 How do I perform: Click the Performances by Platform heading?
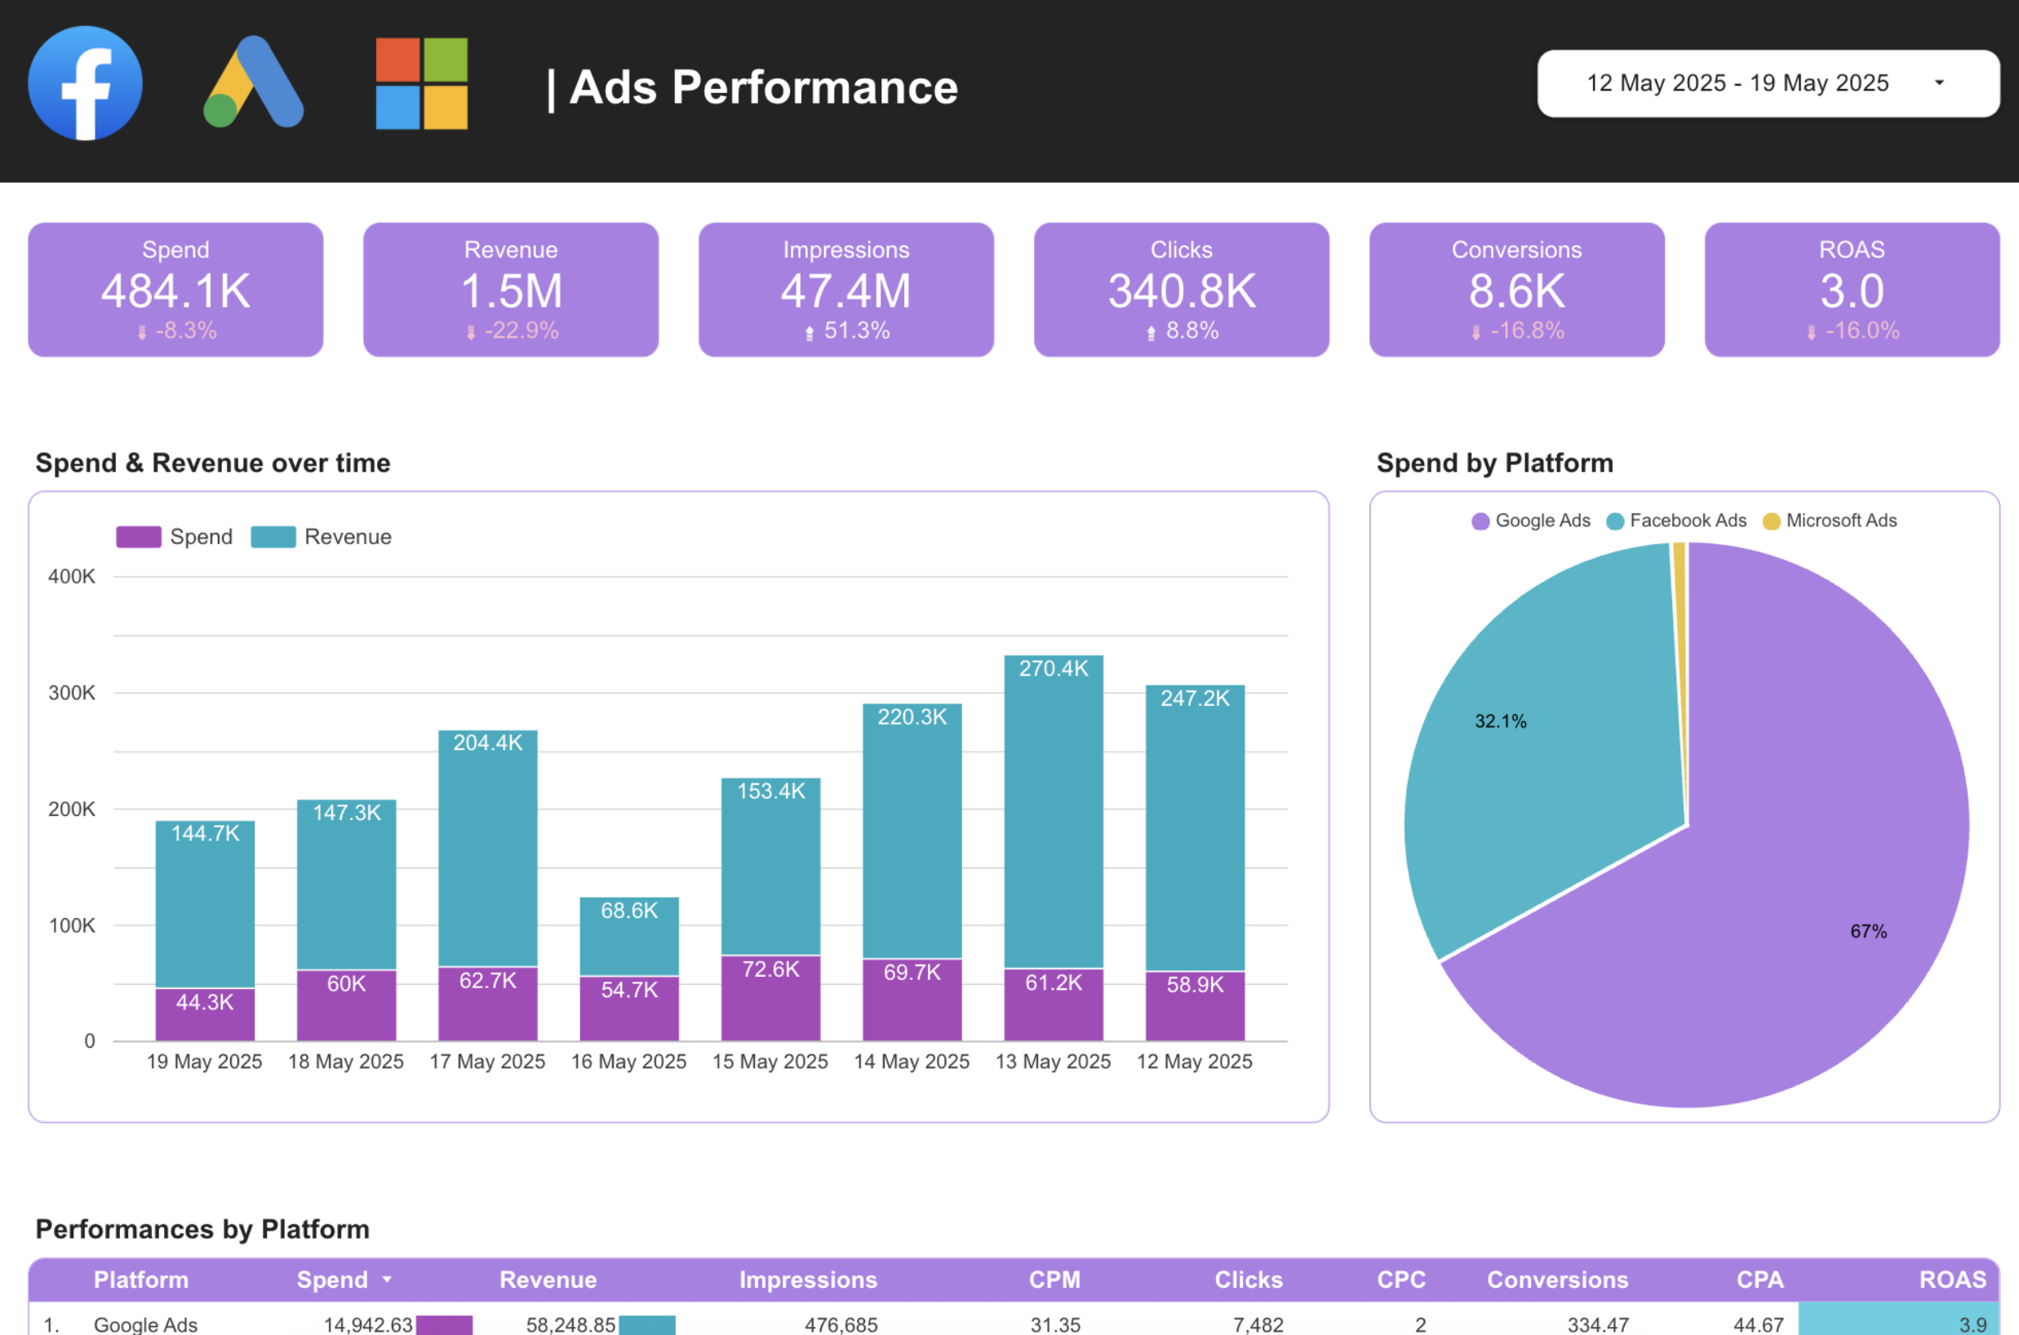tap(201, 1230)
